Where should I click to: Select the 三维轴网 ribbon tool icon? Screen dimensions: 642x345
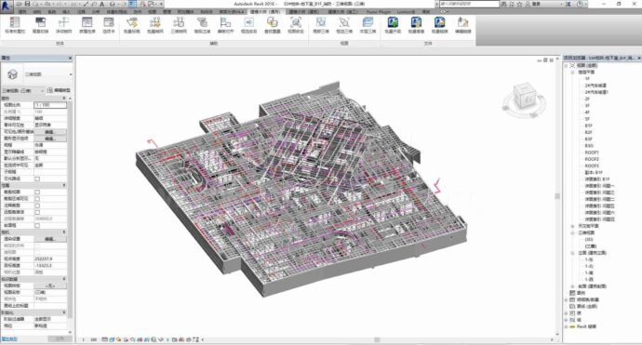(x=179, y=25)
